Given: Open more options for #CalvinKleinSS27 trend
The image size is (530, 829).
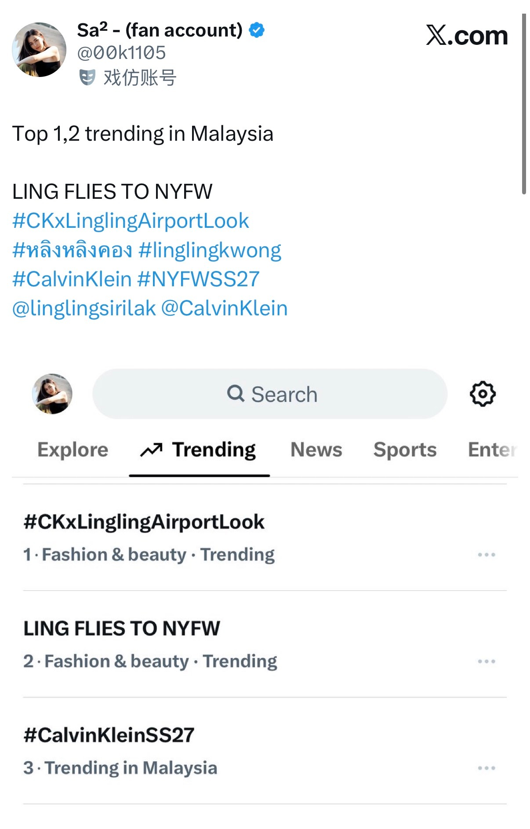Looking at the screenshot, I should (486, 768).
